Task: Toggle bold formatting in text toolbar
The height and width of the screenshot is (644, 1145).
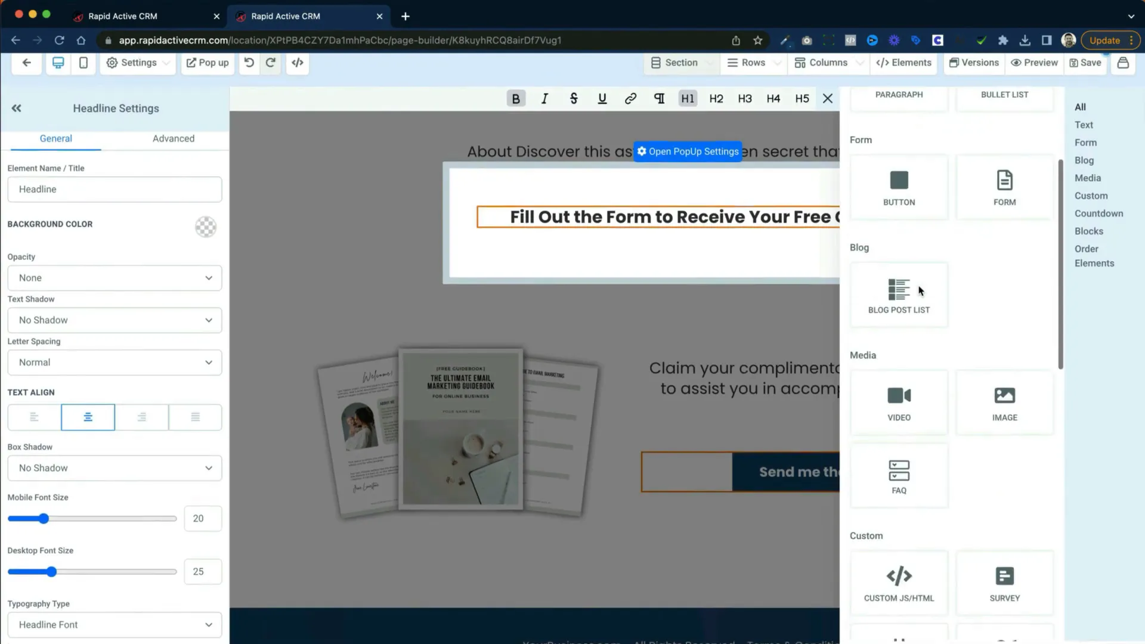Action: tap(516, 98)
